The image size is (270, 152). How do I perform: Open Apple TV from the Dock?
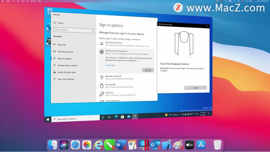click(190, 145)
